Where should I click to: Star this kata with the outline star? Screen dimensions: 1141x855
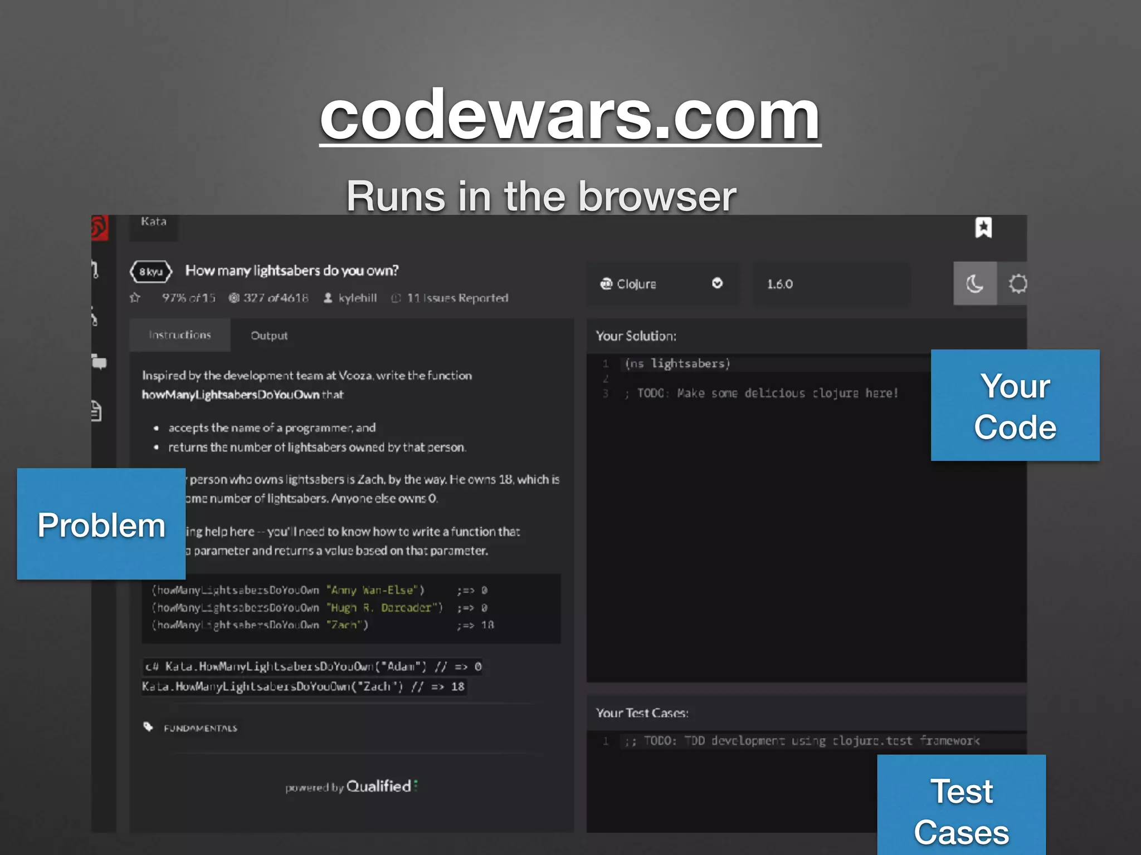pyautogui.click(x=135, y=298)
